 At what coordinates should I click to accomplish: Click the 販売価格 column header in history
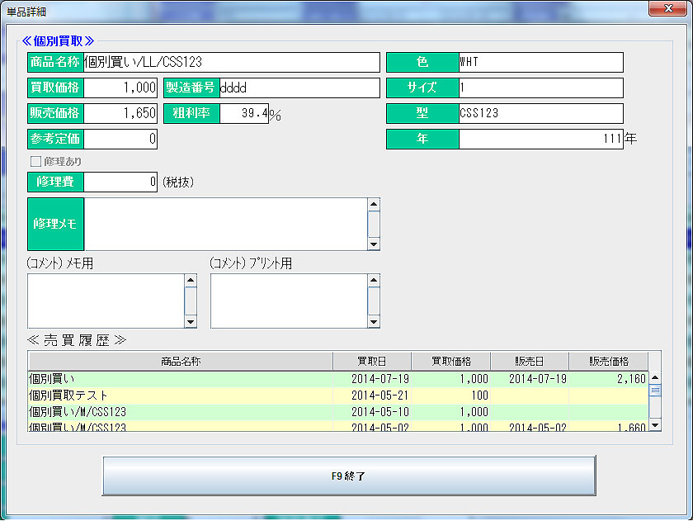[x=608, y=362]
